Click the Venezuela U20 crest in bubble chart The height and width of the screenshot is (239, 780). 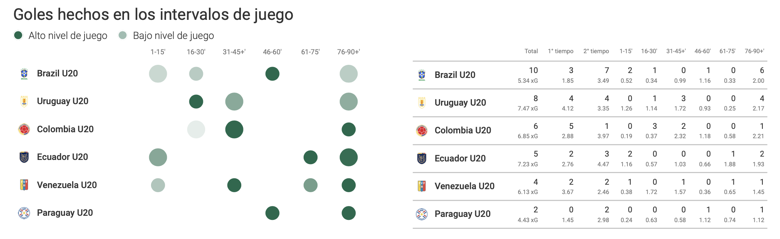pos(24,185)
